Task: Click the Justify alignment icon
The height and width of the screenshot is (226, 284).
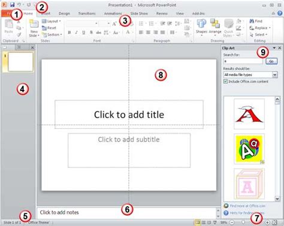Action: point(163,32)
